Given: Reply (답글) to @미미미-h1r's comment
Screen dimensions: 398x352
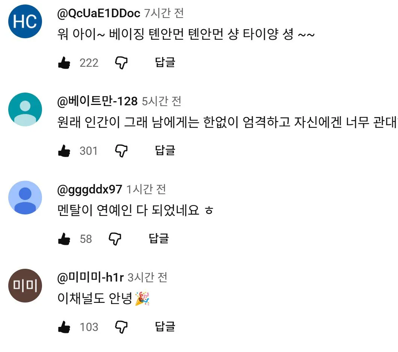Looking at the screenshot, I should pos(165,326).
